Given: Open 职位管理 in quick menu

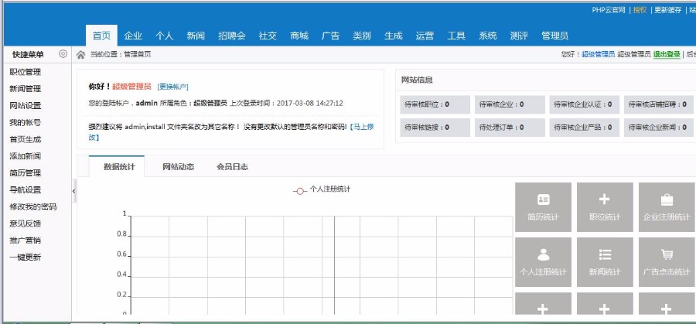Looking at the screenshot, I should 26,72.
